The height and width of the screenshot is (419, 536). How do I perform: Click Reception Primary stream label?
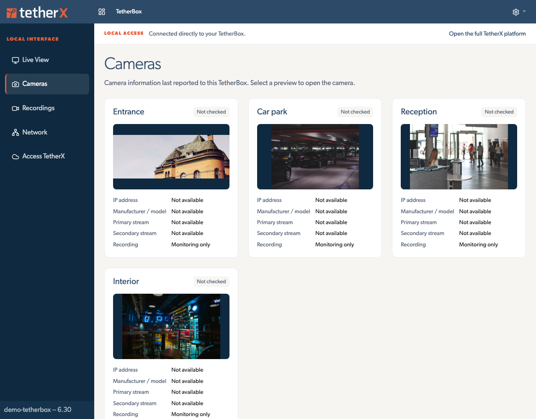pos(419,222)
